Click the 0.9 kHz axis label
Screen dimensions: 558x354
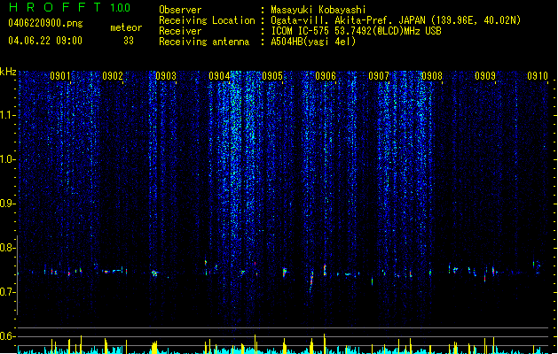click(x=7, y=204)
